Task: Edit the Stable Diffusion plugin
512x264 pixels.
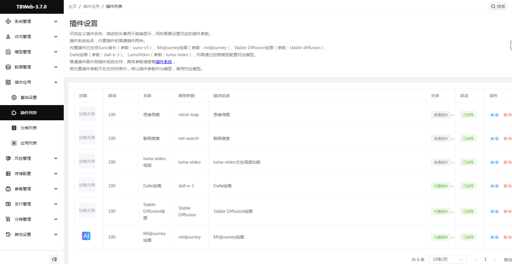Action: (494, 211)
